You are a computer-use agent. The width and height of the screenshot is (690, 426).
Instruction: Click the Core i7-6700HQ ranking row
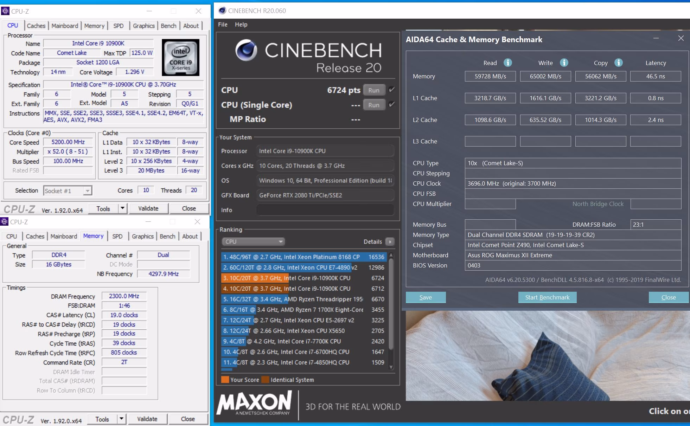point(304,352)
